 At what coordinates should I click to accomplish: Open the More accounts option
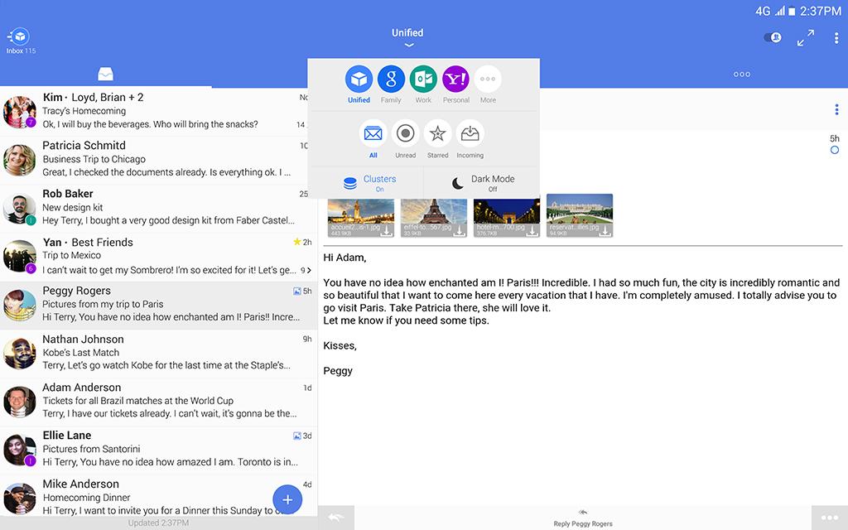point(488,80)
